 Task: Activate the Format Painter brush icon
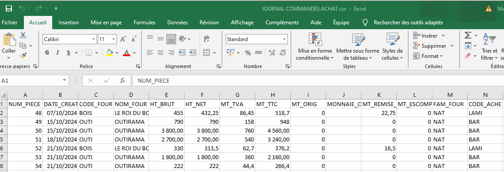[23, 56]
